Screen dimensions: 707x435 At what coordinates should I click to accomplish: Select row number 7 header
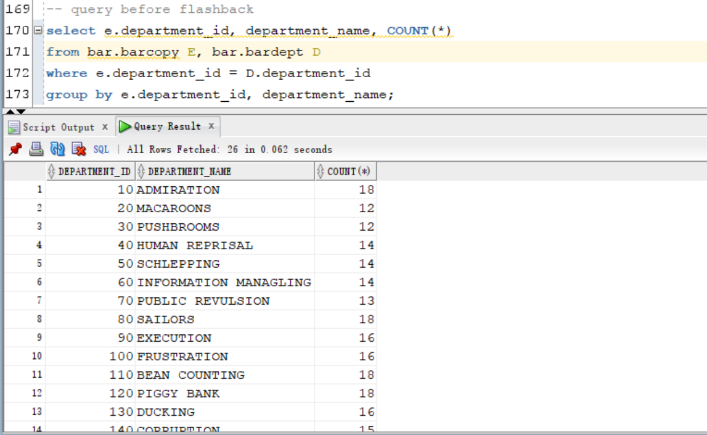click(25, 301)
